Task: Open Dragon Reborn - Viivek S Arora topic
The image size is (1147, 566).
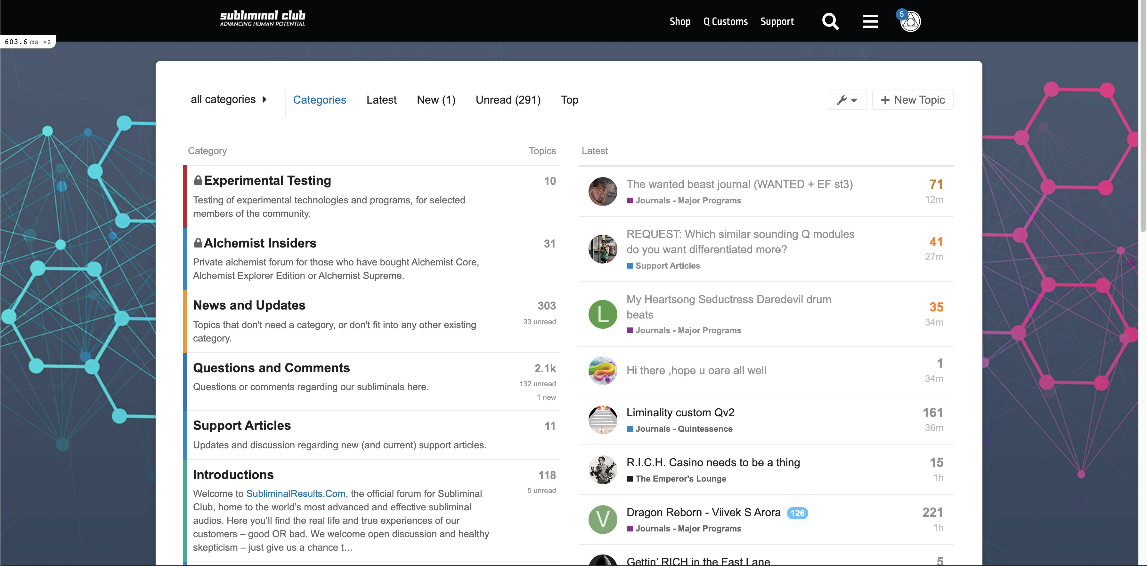Action: pos(704,512)
